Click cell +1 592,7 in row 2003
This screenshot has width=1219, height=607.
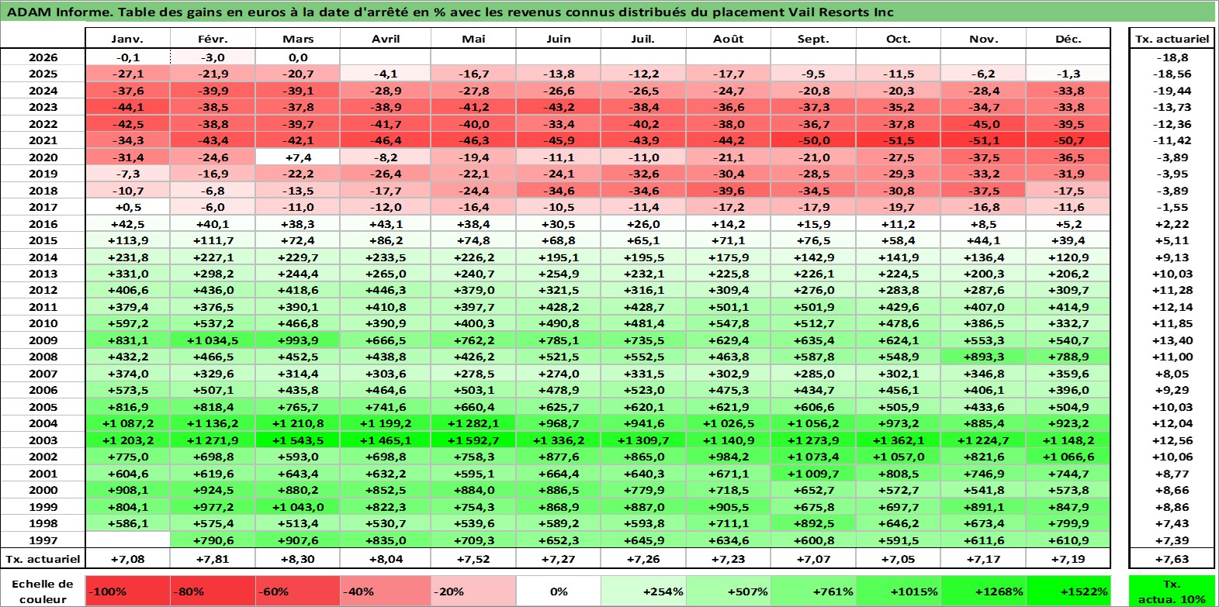473,440
